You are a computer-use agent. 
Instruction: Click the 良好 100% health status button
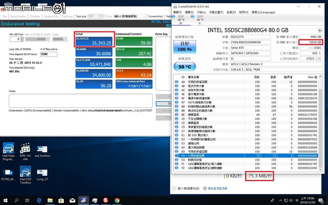[184, 46]
